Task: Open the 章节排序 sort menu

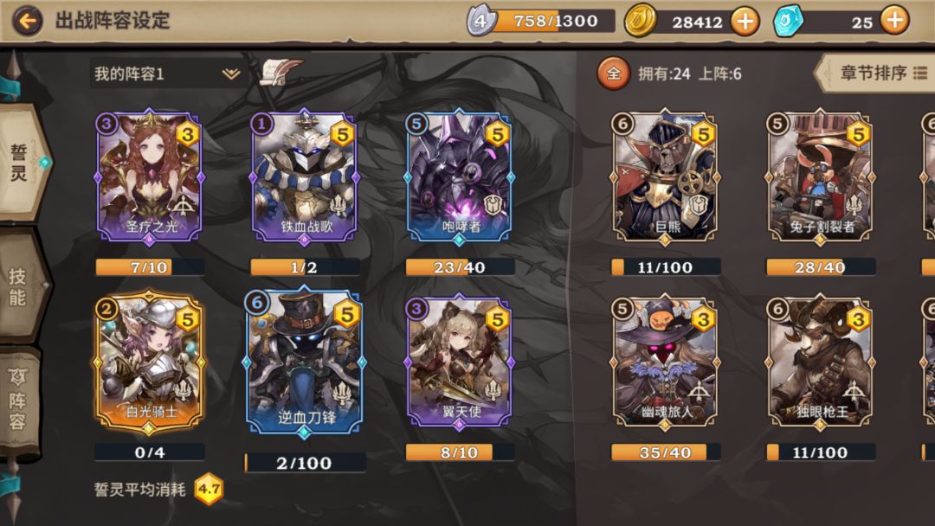Action: coord(876,74)
